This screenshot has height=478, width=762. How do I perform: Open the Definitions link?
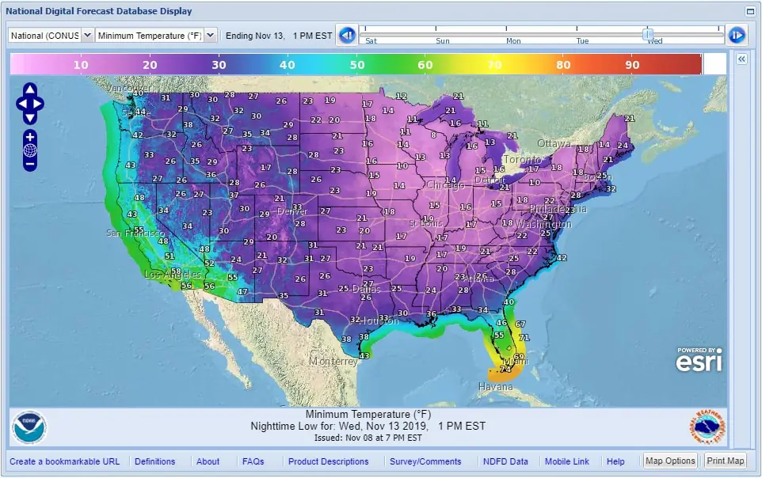[x=154, y=461]
